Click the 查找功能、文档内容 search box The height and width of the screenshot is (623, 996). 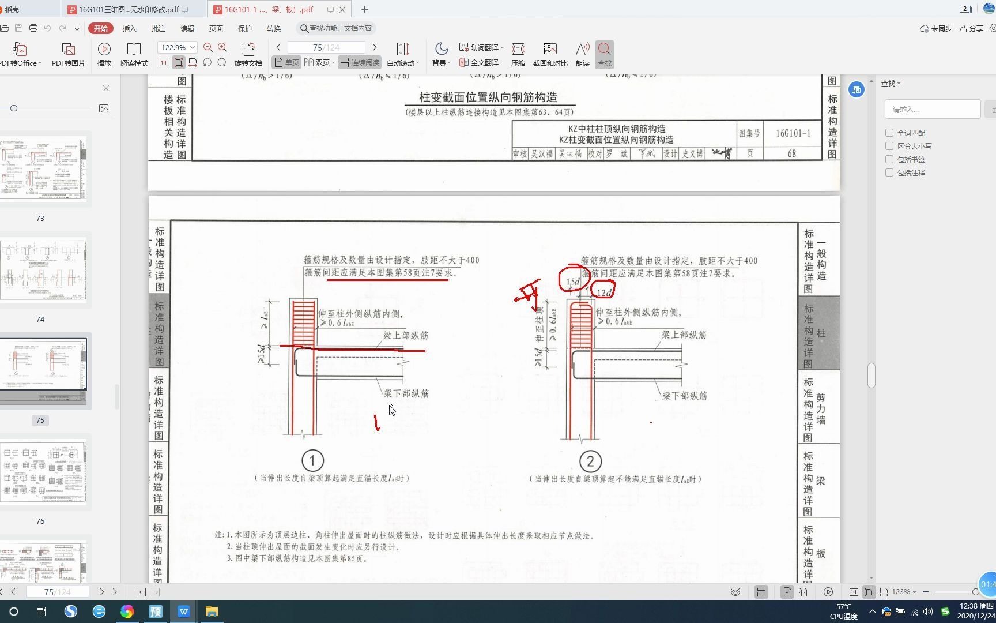pos(337,28)
